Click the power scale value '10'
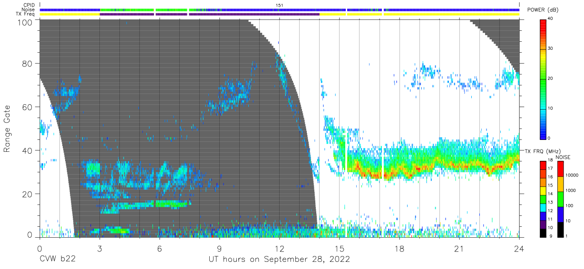 tap(550, 108)
